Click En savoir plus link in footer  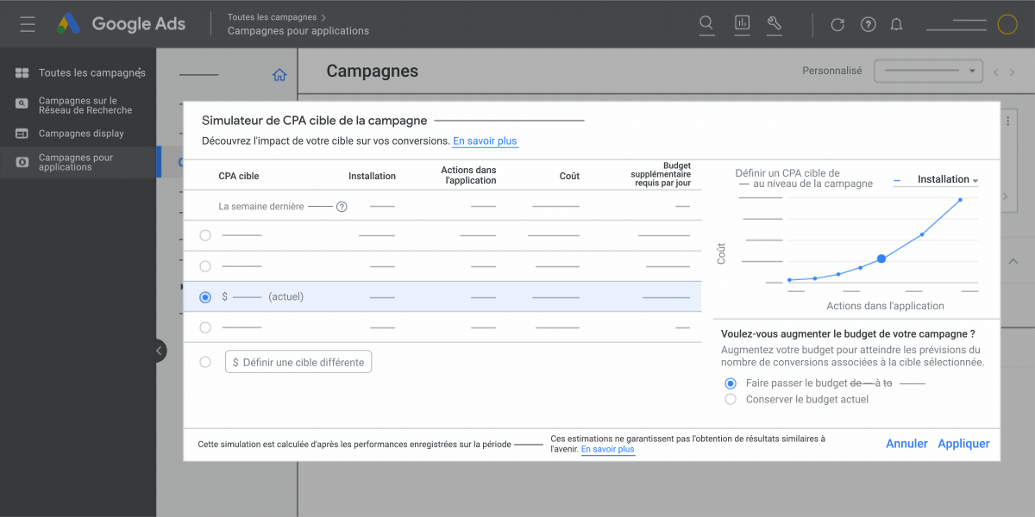click(608, 450)
